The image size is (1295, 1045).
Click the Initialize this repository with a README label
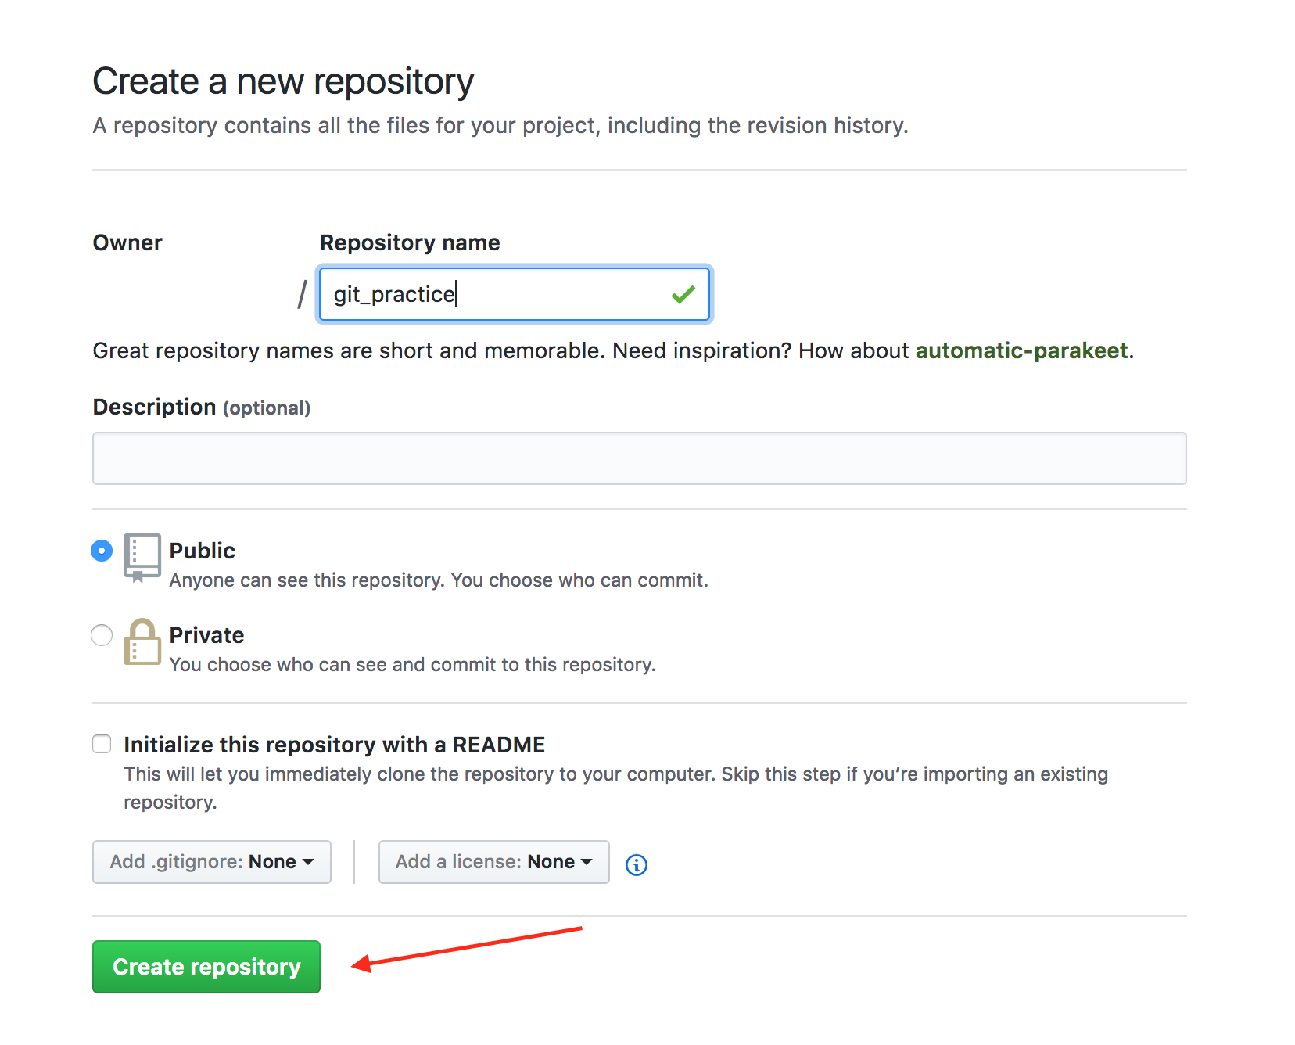coord(334,745)
